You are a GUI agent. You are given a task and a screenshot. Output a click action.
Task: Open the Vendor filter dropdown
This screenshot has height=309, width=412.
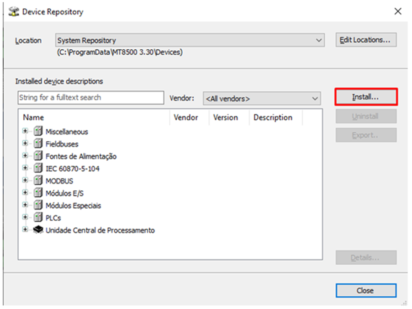262,98
